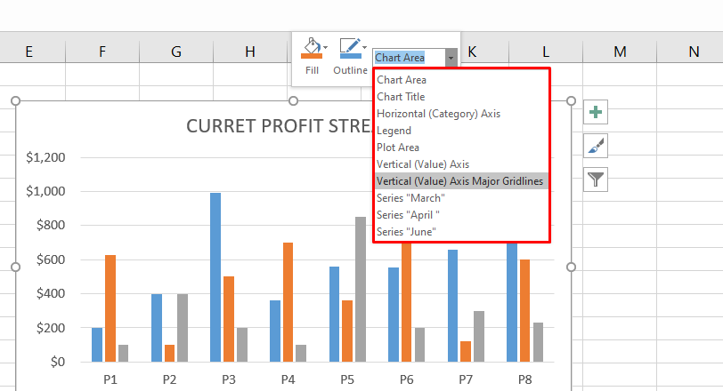Open Chart Elements plus button
Screen dimensions: 723x391
596,113
